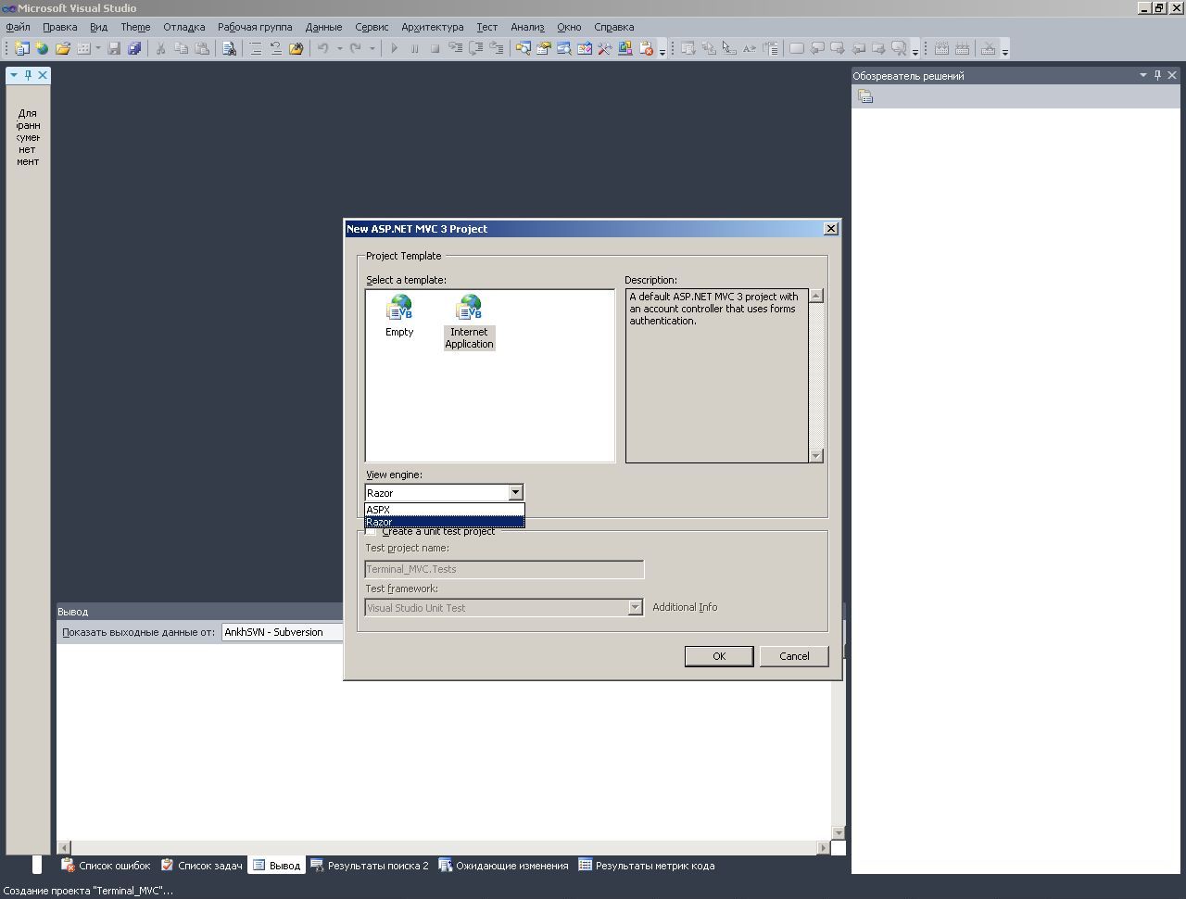Open the View engine dropdown arrow

[515, 493]
